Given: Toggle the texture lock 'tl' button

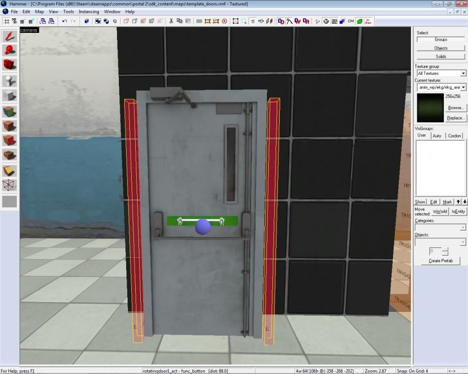Looking at the screenshot, I should [x=253, y=21].
